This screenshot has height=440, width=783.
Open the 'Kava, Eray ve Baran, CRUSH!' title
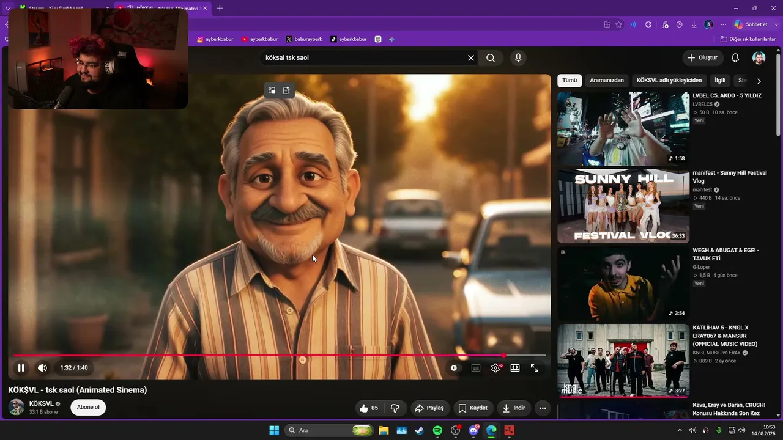click(x=729, y=409)
